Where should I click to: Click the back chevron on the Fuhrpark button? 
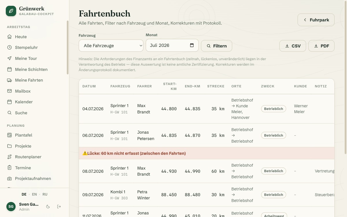pos(305,20)
